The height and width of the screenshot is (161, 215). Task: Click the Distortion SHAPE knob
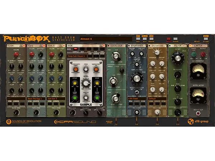click(x=157, y=52)
